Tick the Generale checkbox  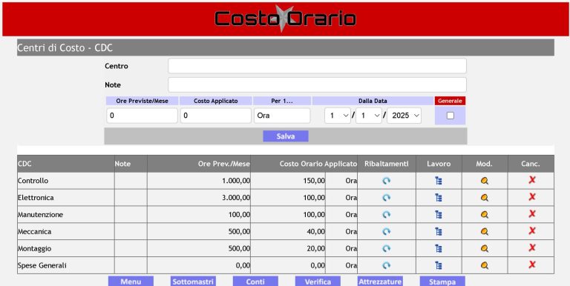pyautogui.click(x=451, y=116)
